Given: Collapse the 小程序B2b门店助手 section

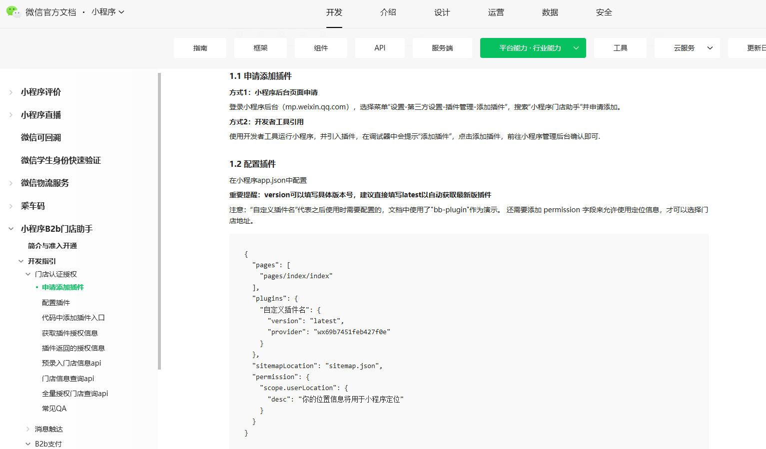Looking at the screenshot, I should (x=57, y=229).
